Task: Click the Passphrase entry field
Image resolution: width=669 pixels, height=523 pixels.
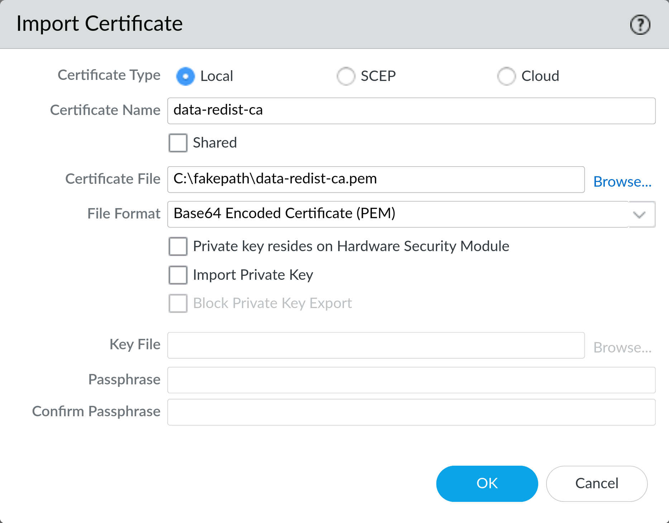Action: [x=394, y=380]
